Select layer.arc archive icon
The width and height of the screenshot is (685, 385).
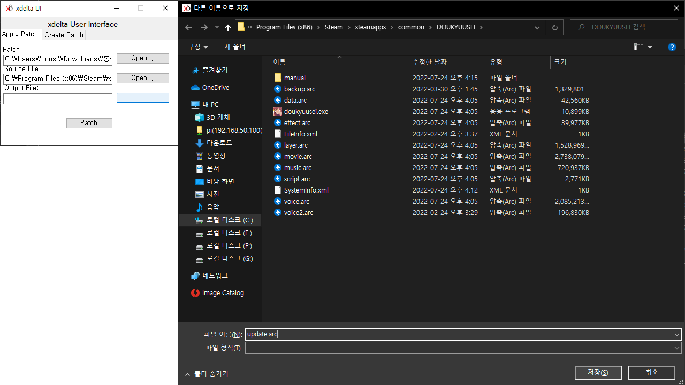[278, 145]
